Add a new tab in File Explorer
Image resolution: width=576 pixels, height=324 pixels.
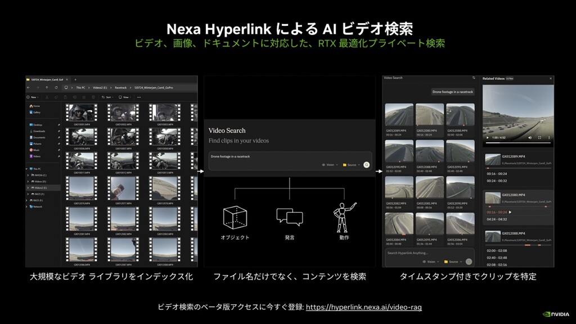pyautogui.click(x=75, y=79)
